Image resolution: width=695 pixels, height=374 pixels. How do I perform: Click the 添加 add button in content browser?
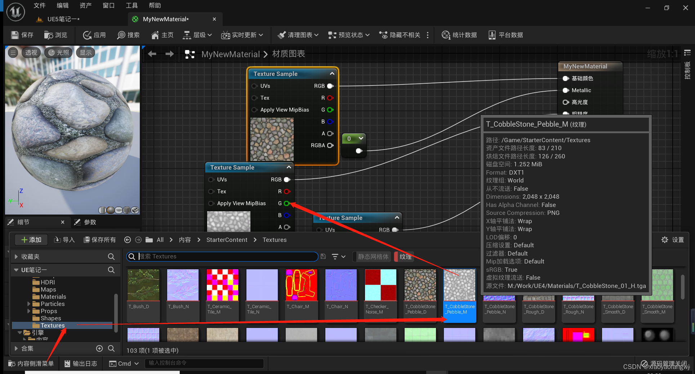(31, 240)
